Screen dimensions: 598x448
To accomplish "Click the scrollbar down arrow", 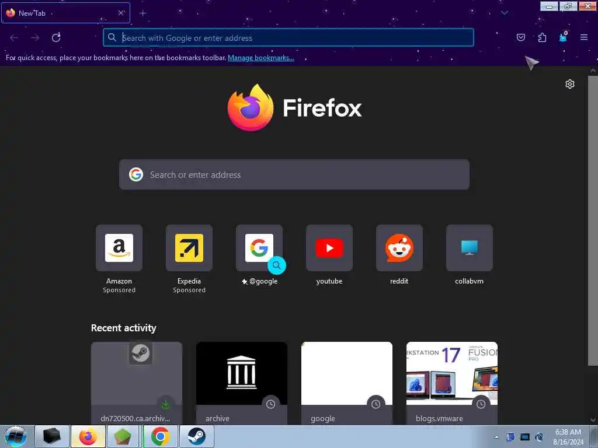I will click(593, 420).
